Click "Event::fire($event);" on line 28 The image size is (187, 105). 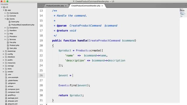[x=74, y=85]
